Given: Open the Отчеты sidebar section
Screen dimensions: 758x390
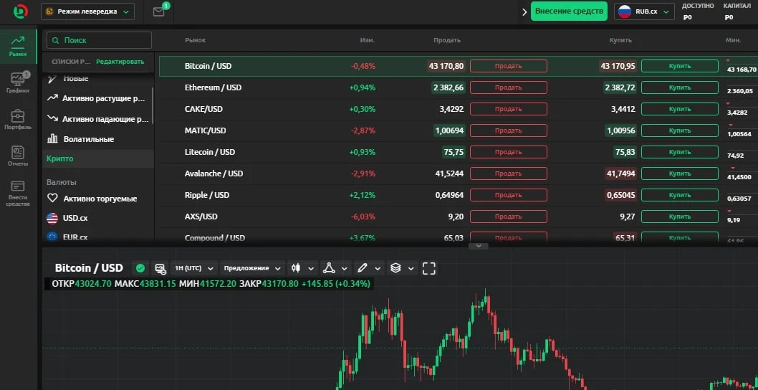Looking at the screenshot, I should (18, 156).
